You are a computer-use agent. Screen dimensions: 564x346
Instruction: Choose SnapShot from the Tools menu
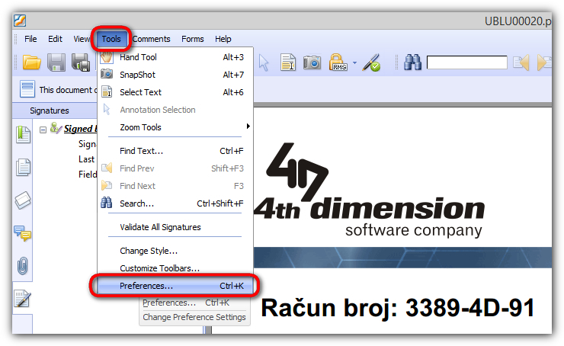point(175,75)
